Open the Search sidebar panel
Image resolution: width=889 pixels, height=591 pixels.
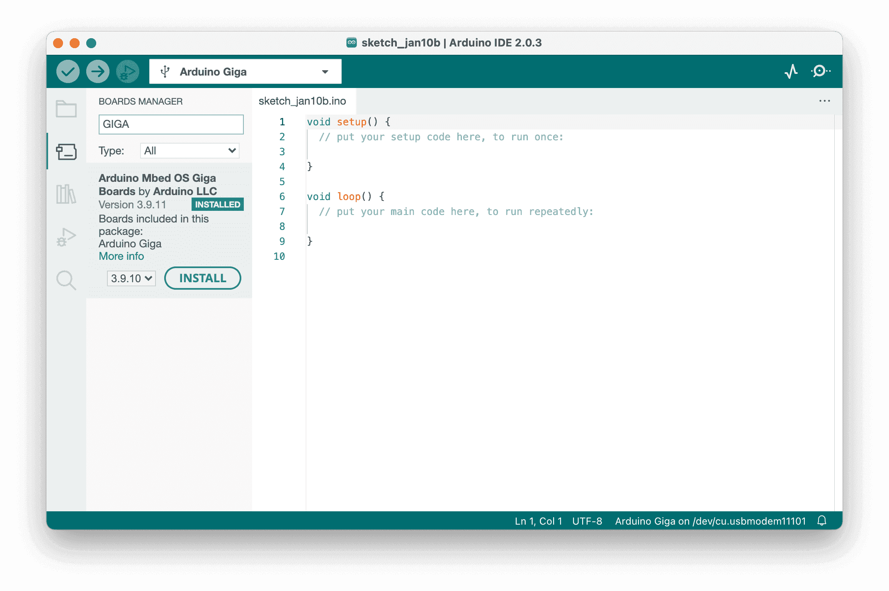point(66,281)
